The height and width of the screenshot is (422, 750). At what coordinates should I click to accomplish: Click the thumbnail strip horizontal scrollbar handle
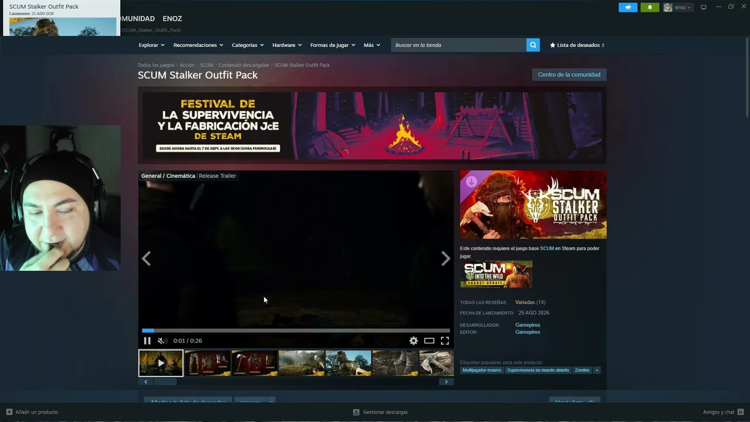point(165,382)
